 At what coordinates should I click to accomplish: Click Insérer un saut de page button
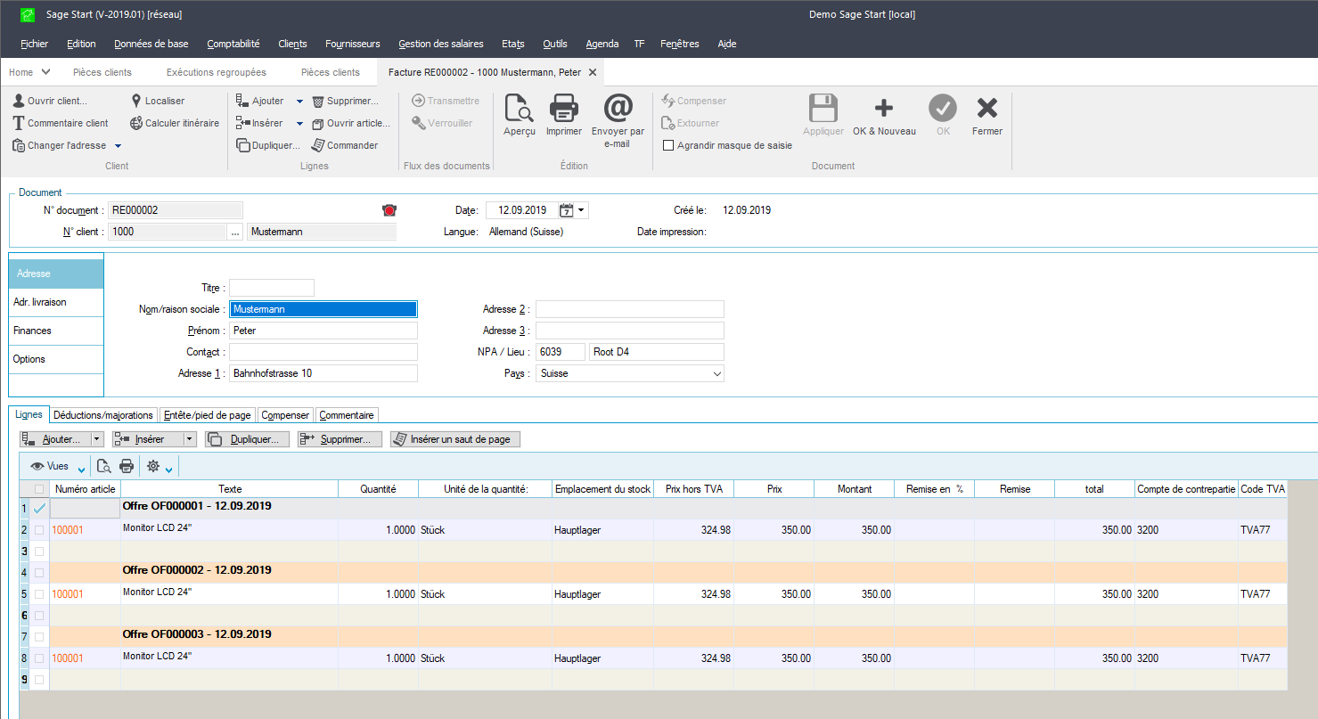point(454,439)
